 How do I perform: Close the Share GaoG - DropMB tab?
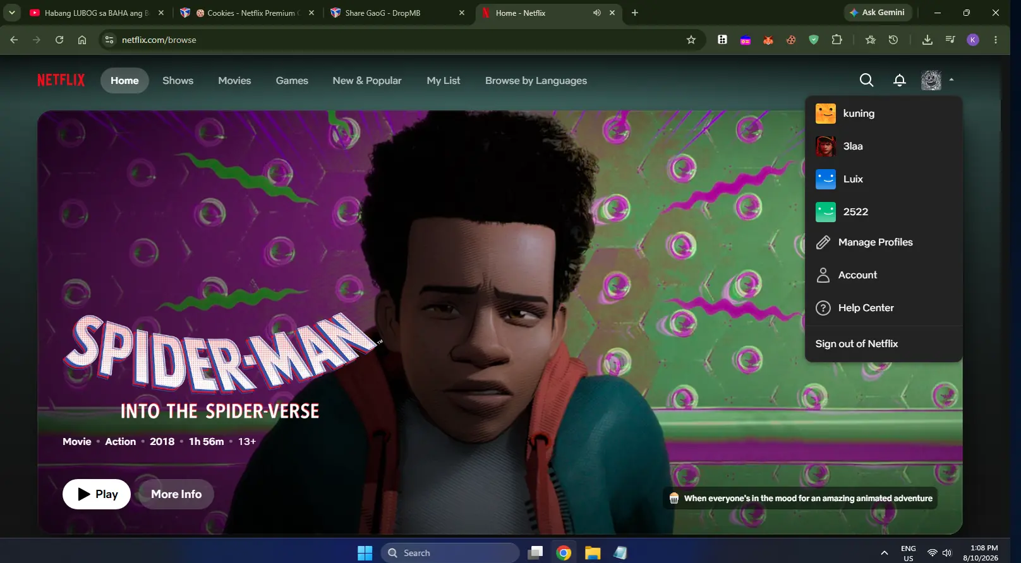[x=462, y=13]
